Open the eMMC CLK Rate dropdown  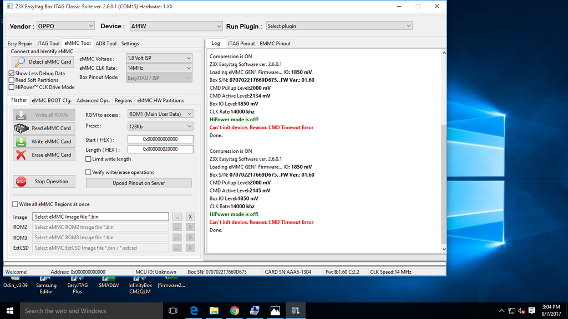[159, 68]
